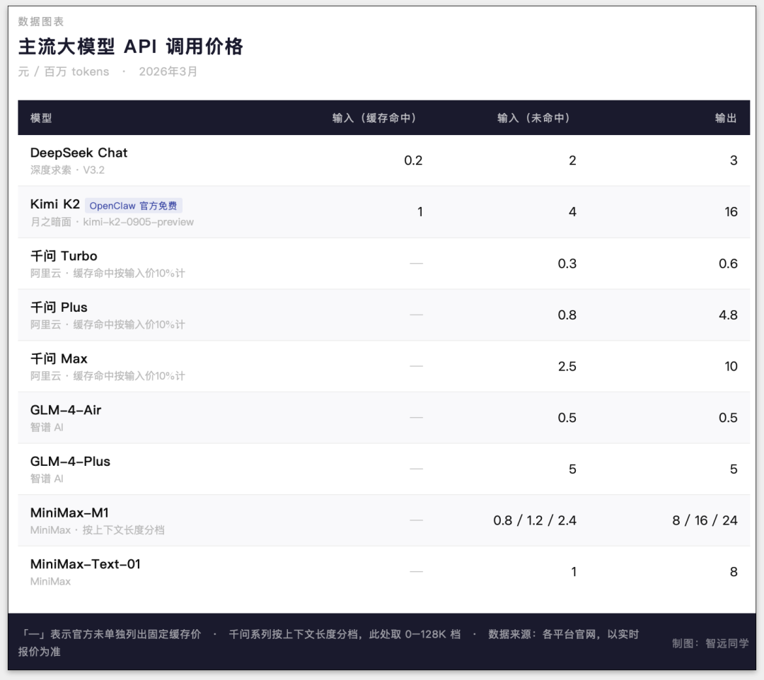This screenshot has width=764, height=680.
Task: Click the 制图：智远同学 credit text
Action: tap(710, 643)
